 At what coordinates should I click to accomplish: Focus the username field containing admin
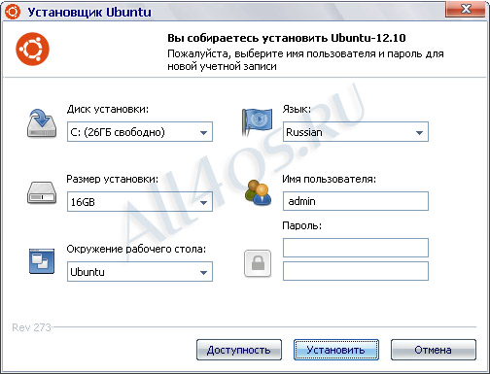[x=356, y=201]
